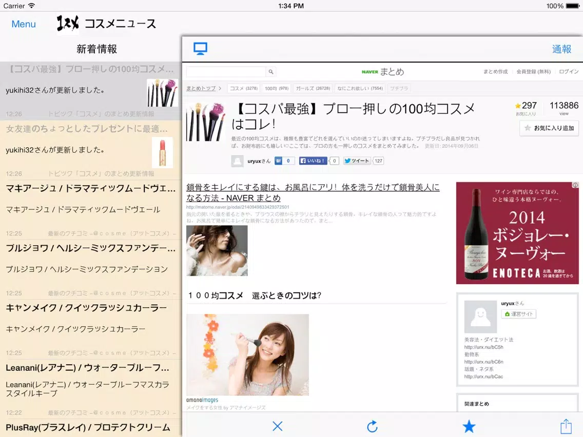Viewport: 583px width, 437px height.
Task: Click the 運営サイト badge
Action: coord(519,314)
